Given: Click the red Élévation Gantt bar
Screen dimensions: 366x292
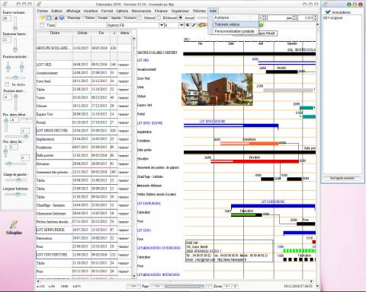Looking at the screenshot, I should pos(255,161).
